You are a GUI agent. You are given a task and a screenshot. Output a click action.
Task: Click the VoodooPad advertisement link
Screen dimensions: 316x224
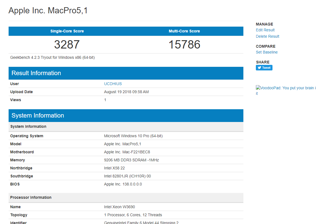click(x=286, y=91)
